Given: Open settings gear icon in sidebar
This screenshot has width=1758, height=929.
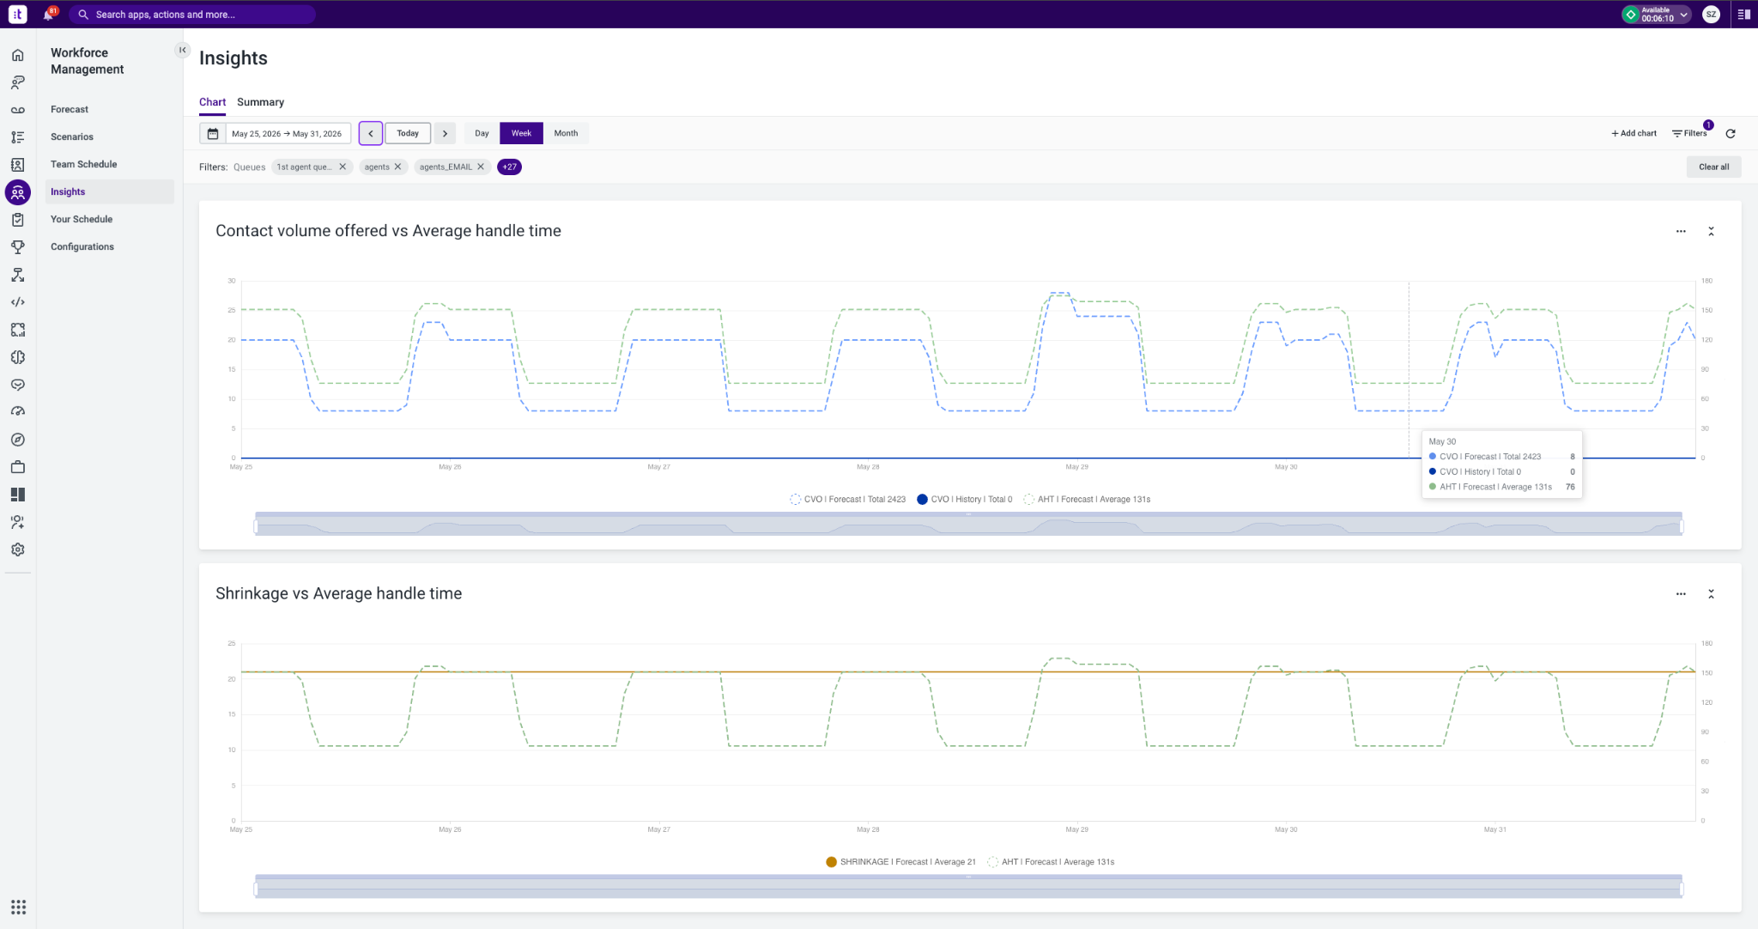Looking at the screenshot, I should click(17, 550).
